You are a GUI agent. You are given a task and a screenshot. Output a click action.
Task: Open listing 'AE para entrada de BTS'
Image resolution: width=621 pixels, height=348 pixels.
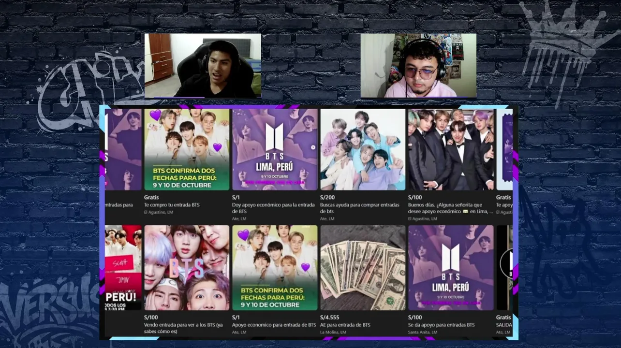345,325
